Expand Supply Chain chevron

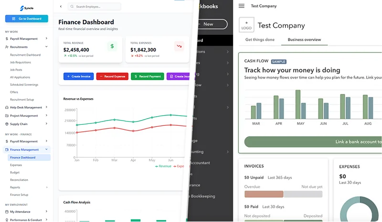click(x=46, y=124)
